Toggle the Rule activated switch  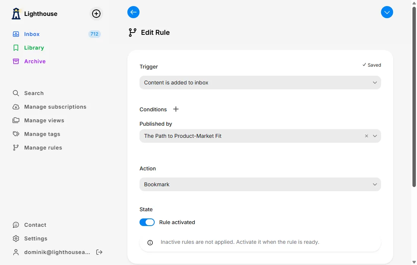tap(147, 222)
